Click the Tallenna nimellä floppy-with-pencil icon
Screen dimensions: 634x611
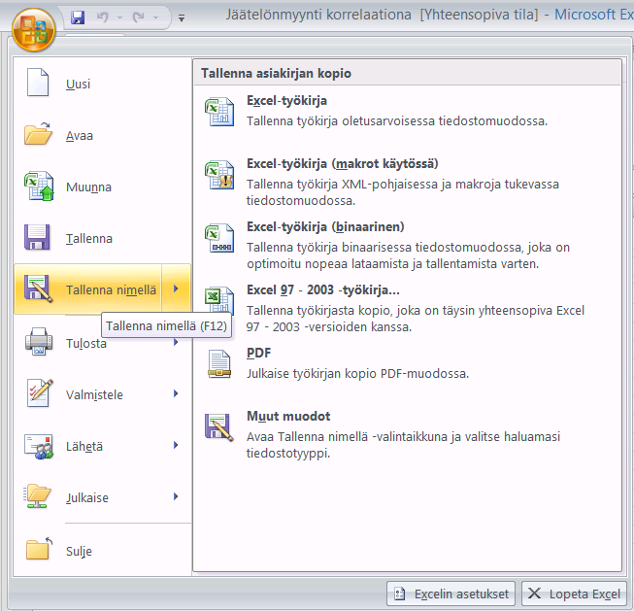(38, 289)
